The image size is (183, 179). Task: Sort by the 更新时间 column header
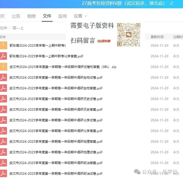click(157, 37)
